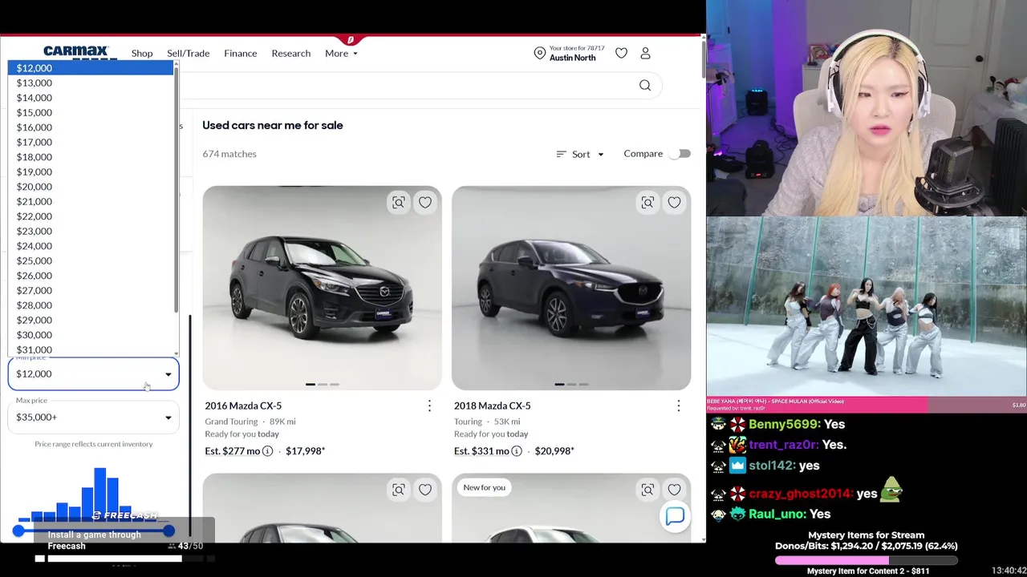The width and height of the screenshot is (1027, 577).
Task: Click the CarMax logo
Action: coord(75,53)
